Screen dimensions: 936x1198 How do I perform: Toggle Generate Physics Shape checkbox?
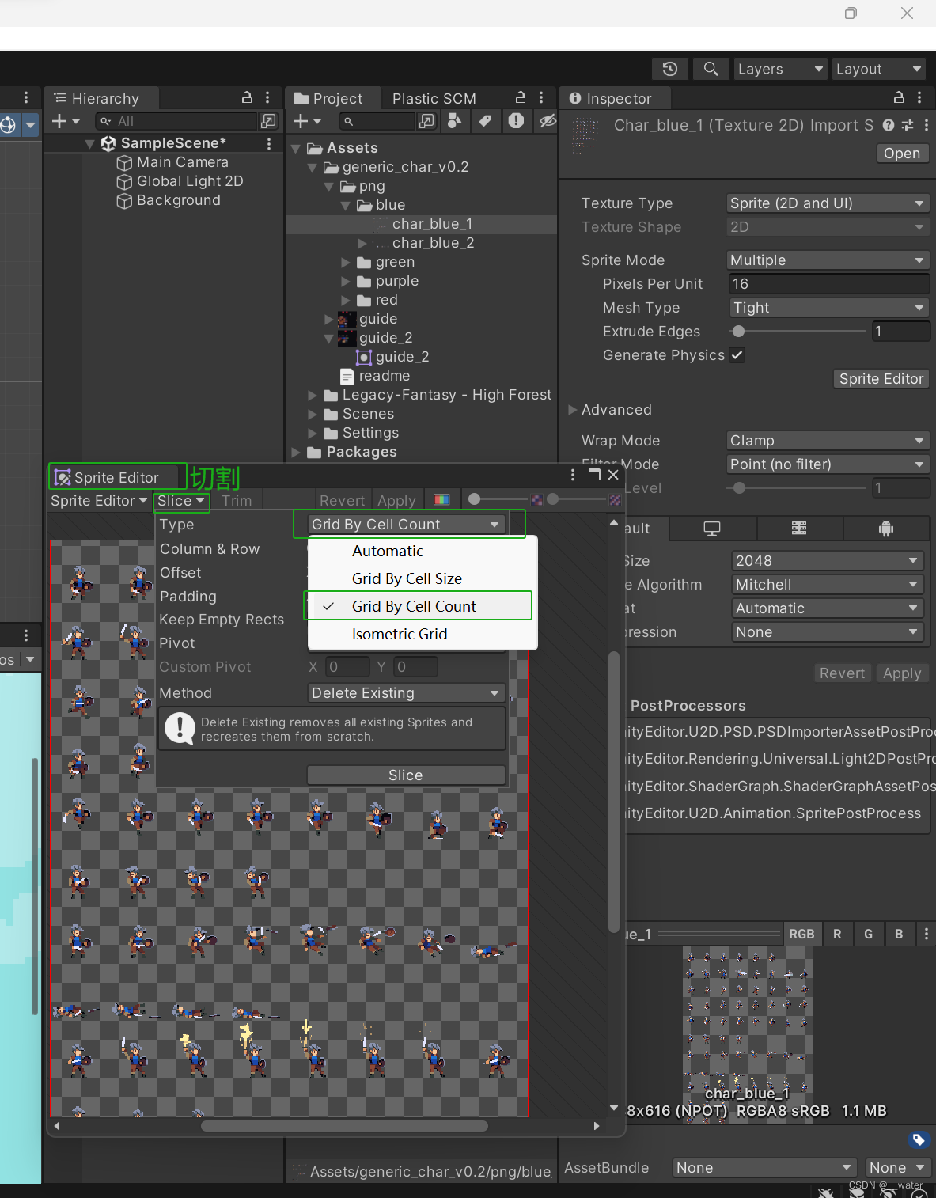click(x=737, y=354)
